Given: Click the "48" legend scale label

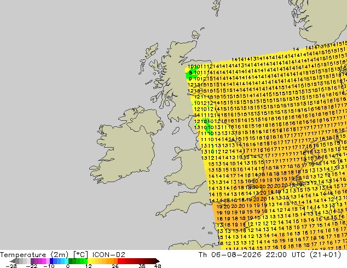Looking at the screenshot, I should point(158,266).
